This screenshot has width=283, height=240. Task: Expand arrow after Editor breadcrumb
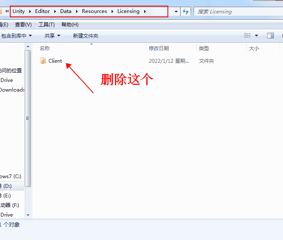[55, 12]
